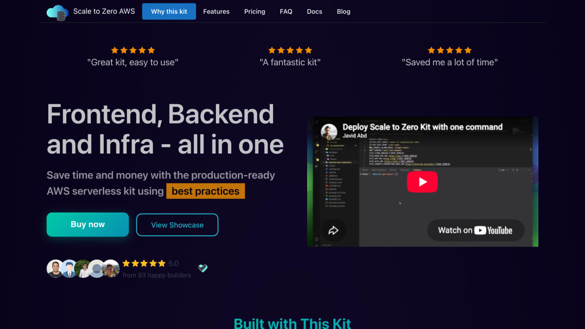Click the "A fantastic kit" quote
The height and width of the screenshot is (329, 585).
(290, 62)
